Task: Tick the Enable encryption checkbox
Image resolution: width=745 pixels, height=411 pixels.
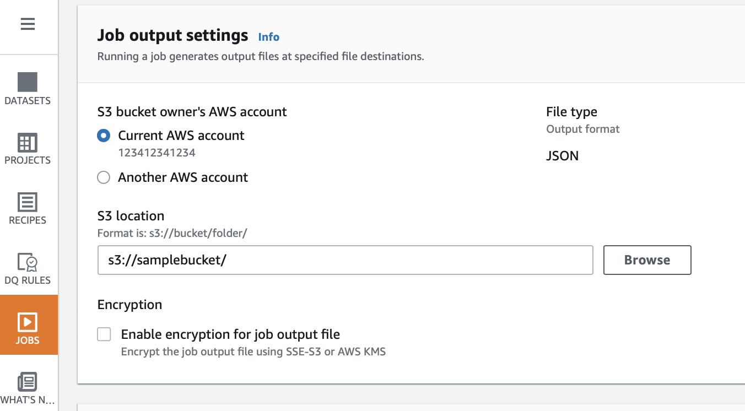Action: 104,334
